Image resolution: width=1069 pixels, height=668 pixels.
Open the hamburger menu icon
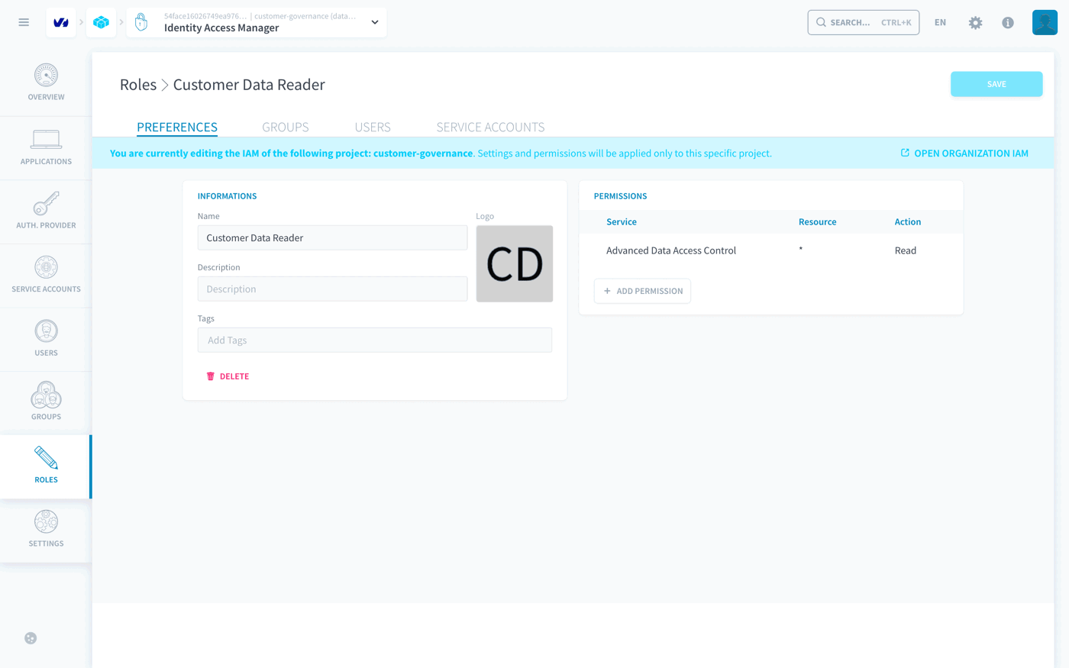24,22
